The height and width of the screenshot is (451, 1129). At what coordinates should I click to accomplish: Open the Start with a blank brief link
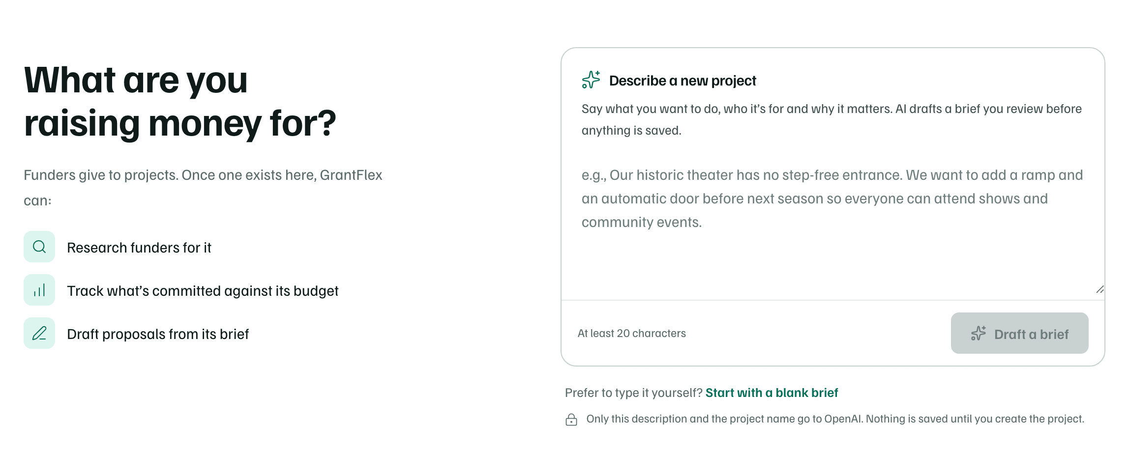click(x=772, y=393)
